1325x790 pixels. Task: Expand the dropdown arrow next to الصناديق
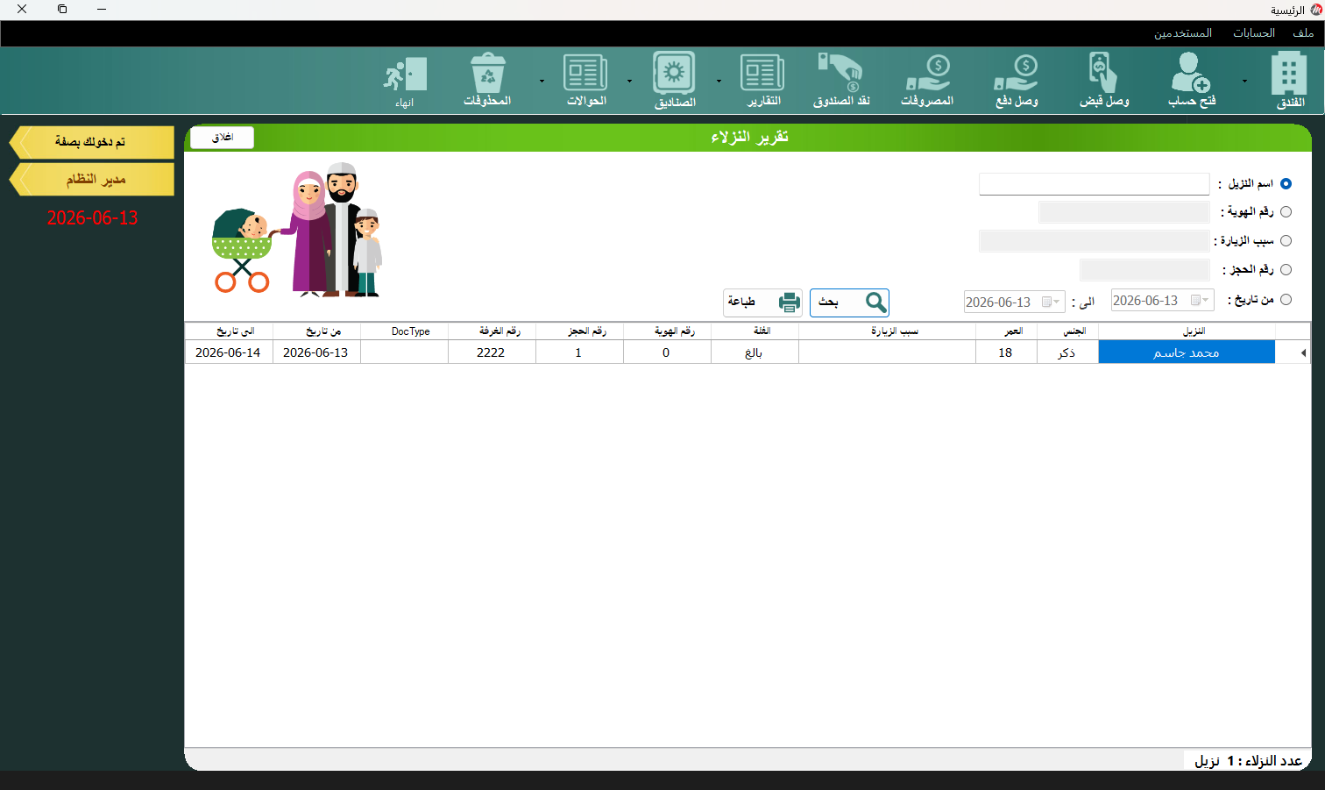pos(629,81)
